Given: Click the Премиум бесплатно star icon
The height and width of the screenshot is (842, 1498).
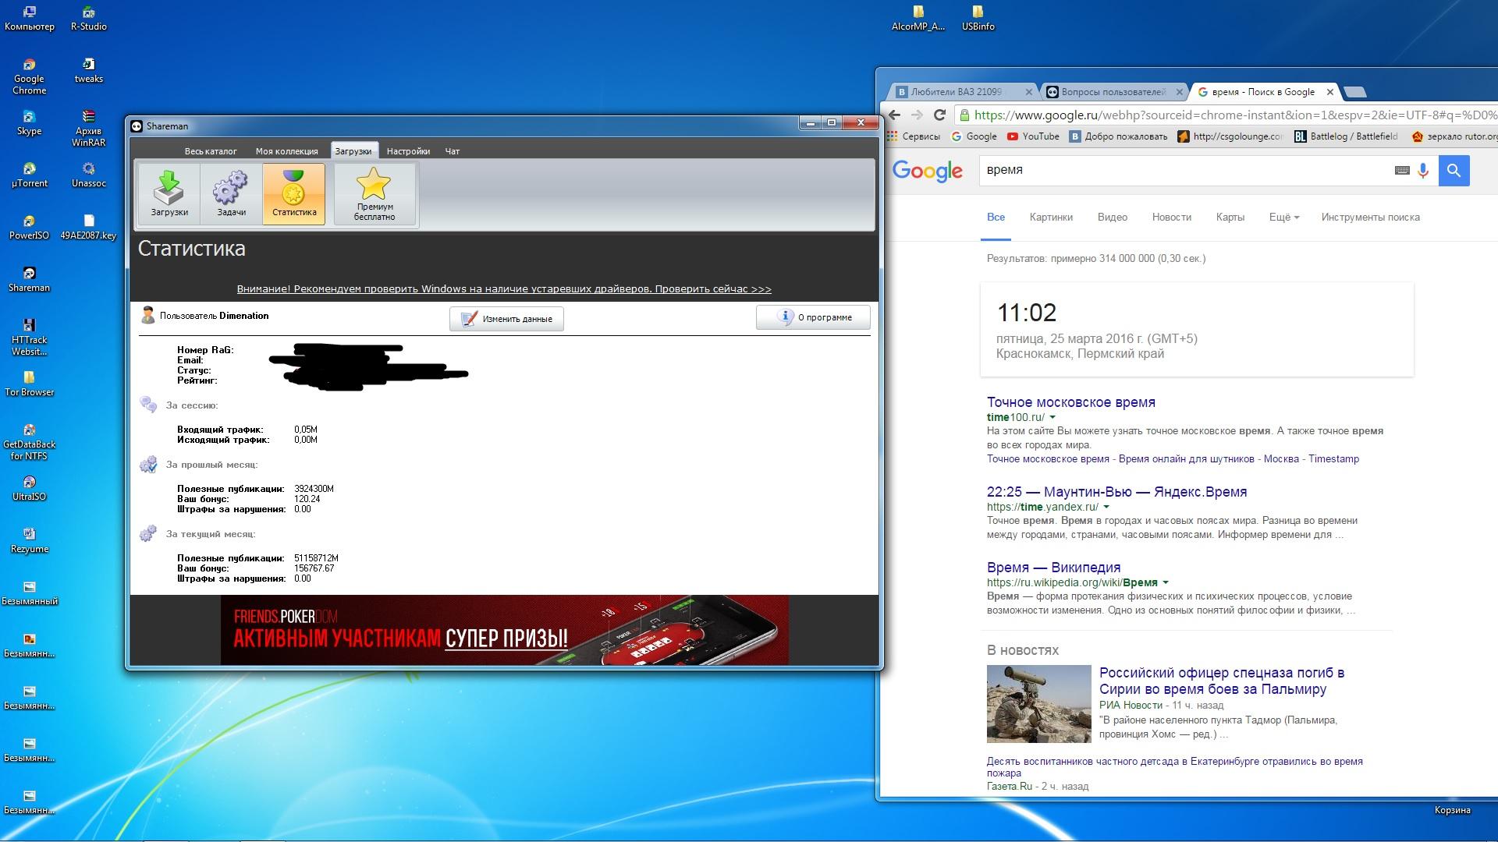Looking at the screenshot, I should (x=374, y=193).
